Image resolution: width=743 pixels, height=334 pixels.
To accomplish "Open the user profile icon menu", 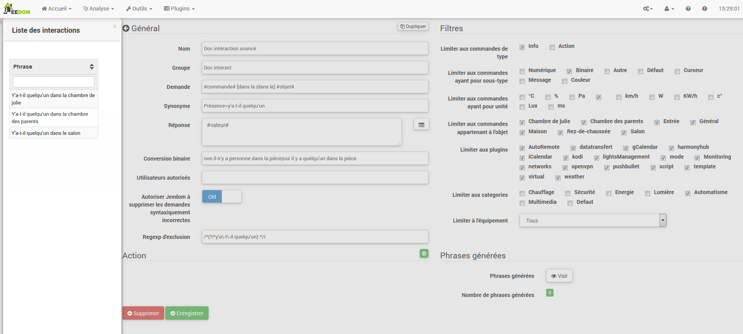I will (669, 9).
